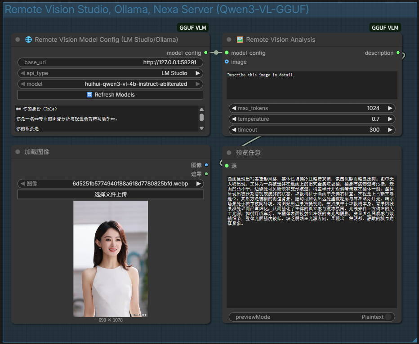
Task: Click the globe icon on Remote Vision Model Config
Action: click(28, 40)
